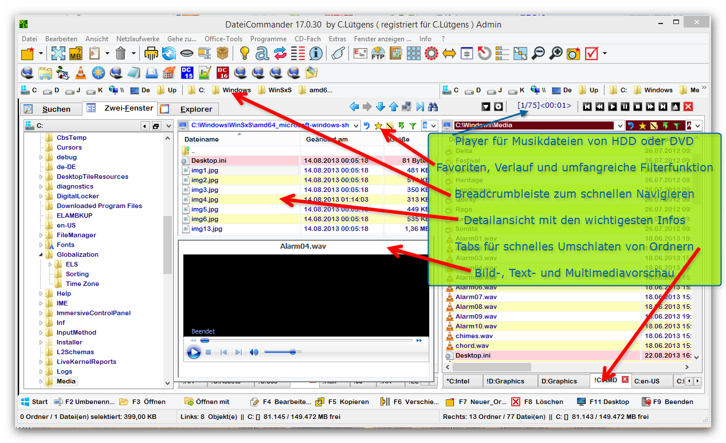Click the blue info icon
This screenshot has width=726, height=443.
coord(315,54)
